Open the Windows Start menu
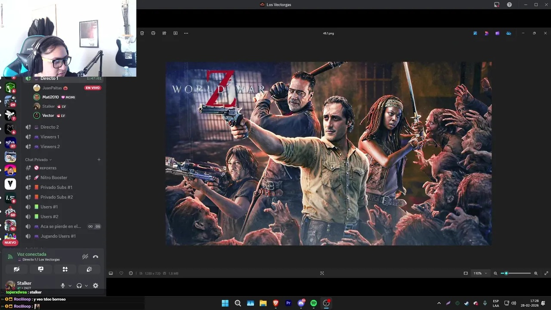Screen dimensions: 551x310 (x=225, y=303)
